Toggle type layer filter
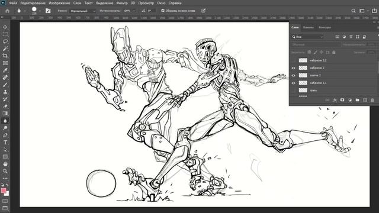The height and width of the screenshot is (213, 379). pos(351,37)
